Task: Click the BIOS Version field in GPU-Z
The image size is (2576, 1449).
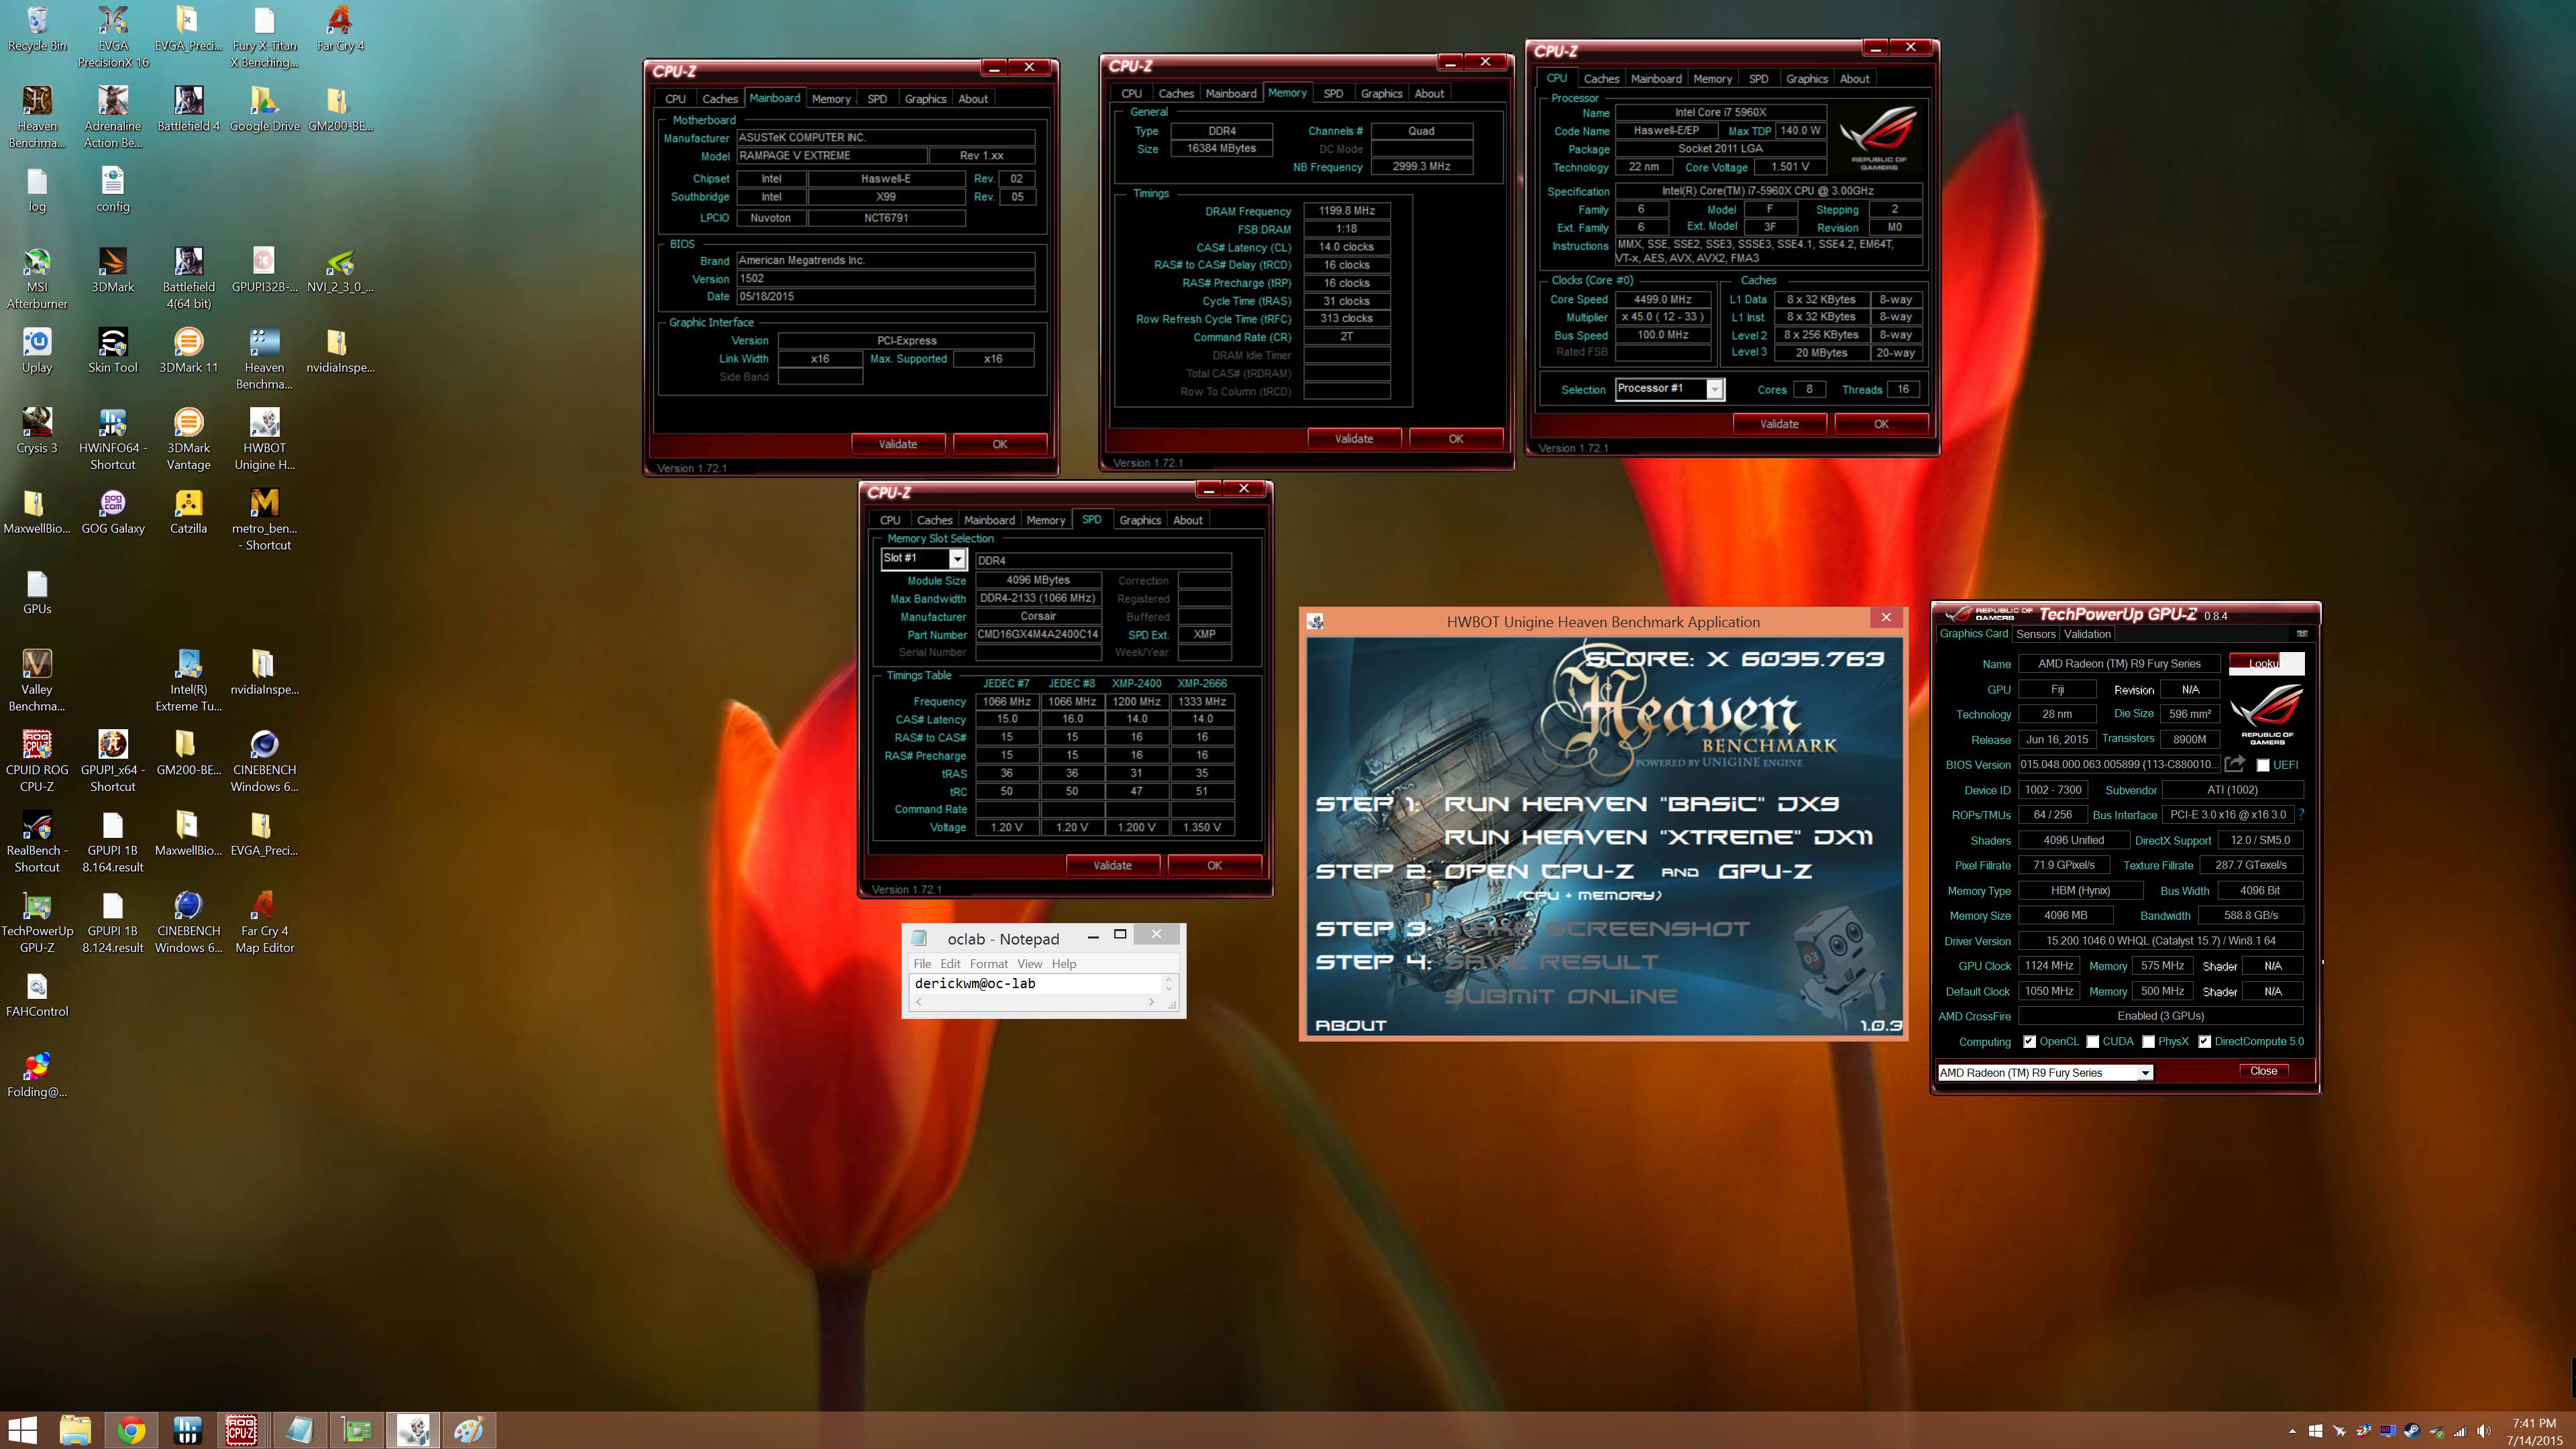Action: [x=2118, y=764]
